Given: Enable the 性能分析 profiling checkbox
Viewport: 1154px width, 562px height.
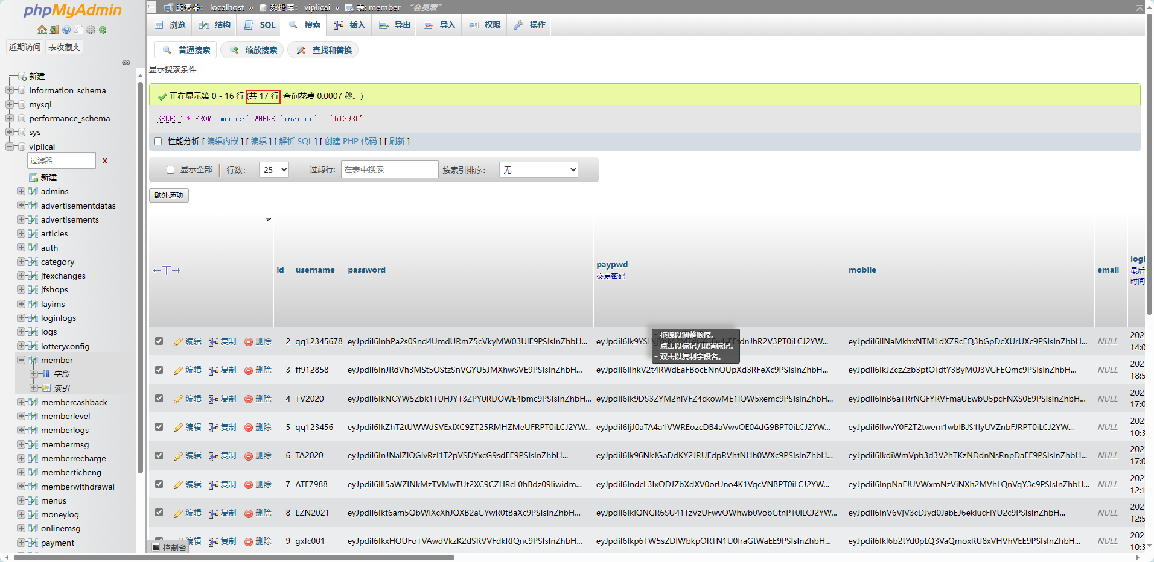Looking at the screenshot, I should pos(158,142).
